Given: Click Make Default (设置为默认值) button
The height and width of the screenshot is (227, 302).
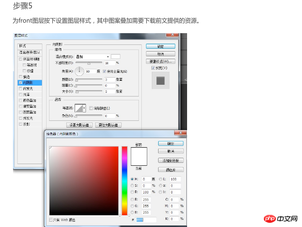Looking at the screenshot, I should pos(79,125).
